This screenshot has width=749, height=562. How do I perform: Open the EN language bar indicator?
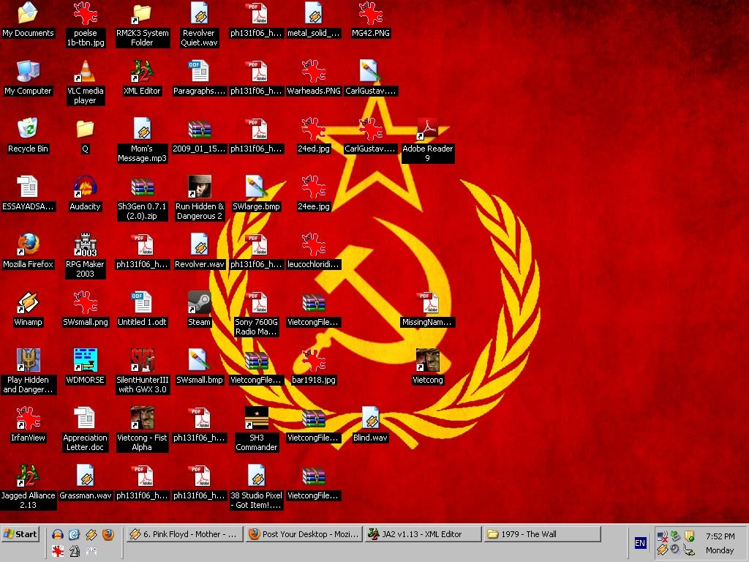640,543
